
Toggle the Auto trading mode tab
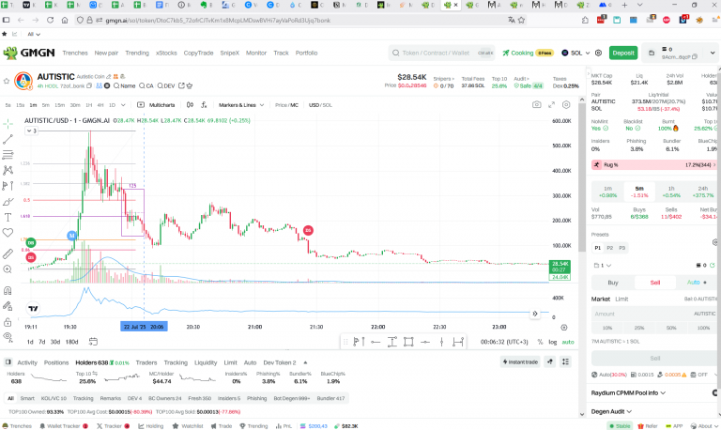point(697,283)
